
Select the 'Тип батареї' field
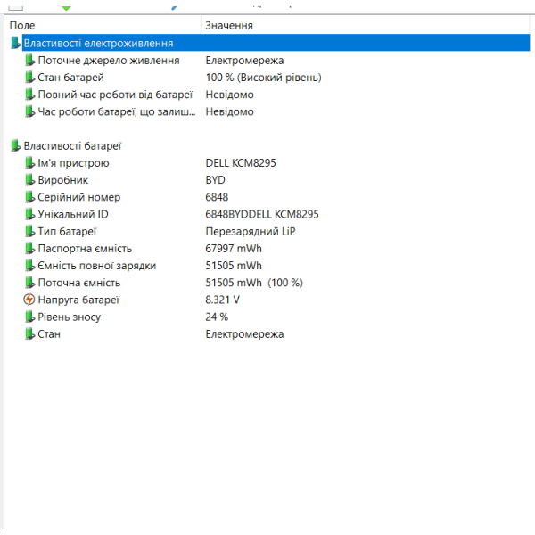[67, 231]
